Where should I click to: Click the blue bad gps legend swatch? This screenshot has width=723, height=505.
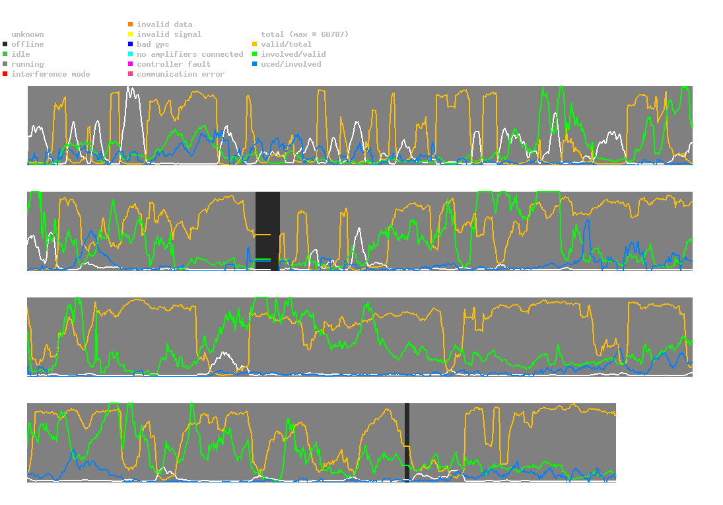click(x=131, y=44)
